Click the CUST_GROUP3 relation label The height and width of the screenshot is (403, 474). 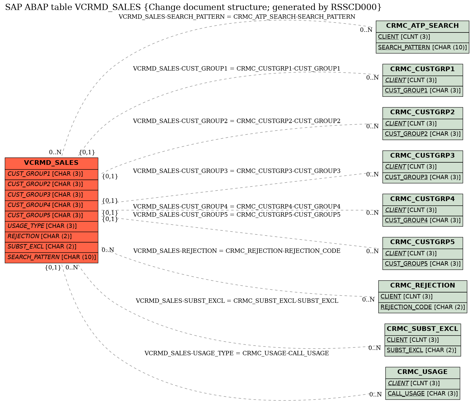tap(237, 171)
